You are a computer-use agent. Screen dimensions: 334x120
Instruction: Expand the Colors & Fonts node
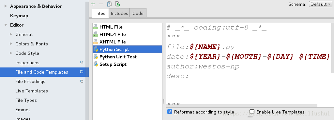pos(11,44)
